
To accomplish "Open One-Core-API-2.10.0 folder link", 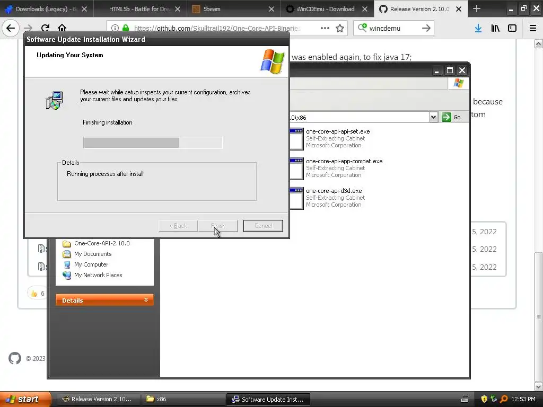I will [x=102, y=243].
